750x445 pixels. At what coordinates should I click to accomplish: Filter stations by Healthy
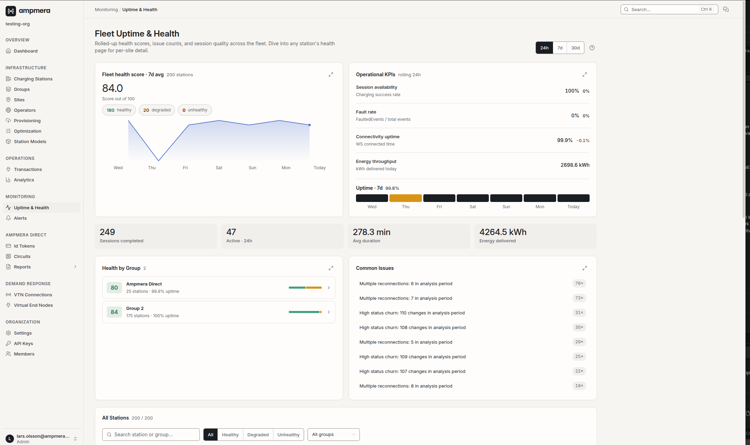(230, 435)
